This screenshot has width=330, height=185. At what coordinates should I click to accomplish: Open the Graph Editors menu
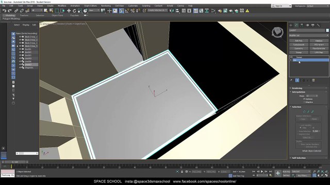[90, 6]
